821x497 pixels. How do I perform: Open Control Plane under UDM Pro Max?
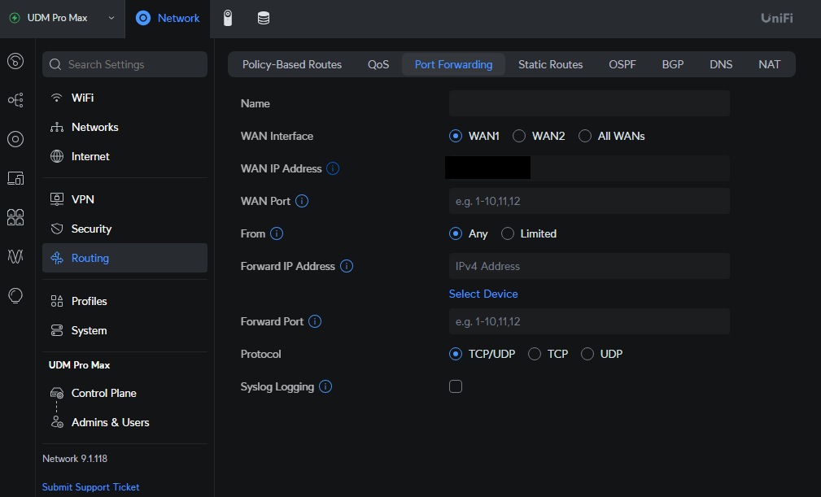(124, 393)
